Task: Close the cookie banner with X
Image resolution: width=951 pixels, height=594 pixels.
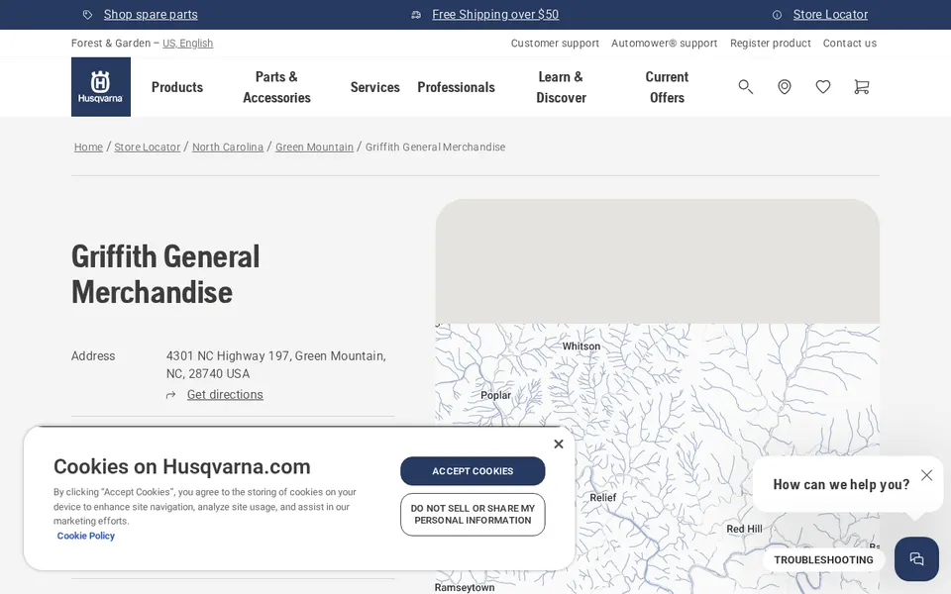Action: click(559, 445)
